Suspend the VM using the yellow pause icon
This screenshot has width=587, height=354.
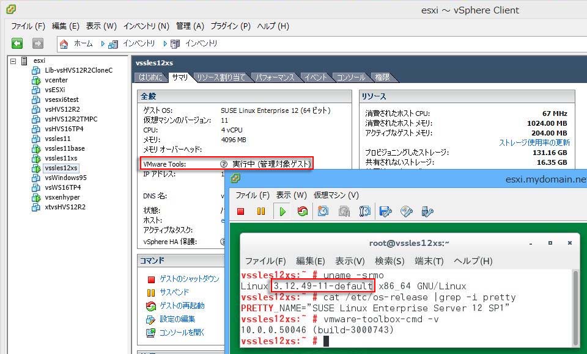pyautogui.click(x=261, y=212)
